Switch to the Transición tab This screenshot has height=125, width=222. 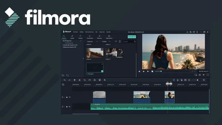pyautogui.click(x=90, y=37)
